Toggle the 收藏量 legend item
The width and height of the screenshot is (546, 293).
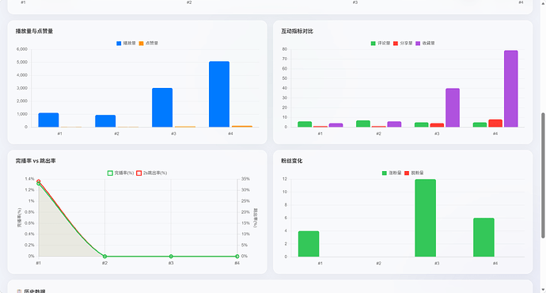point(425,44)
